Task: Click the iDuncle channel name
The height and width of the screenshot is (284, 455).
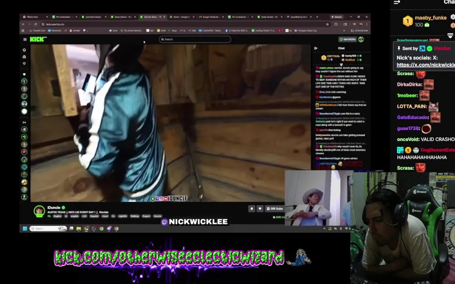Action: point(54,207)
